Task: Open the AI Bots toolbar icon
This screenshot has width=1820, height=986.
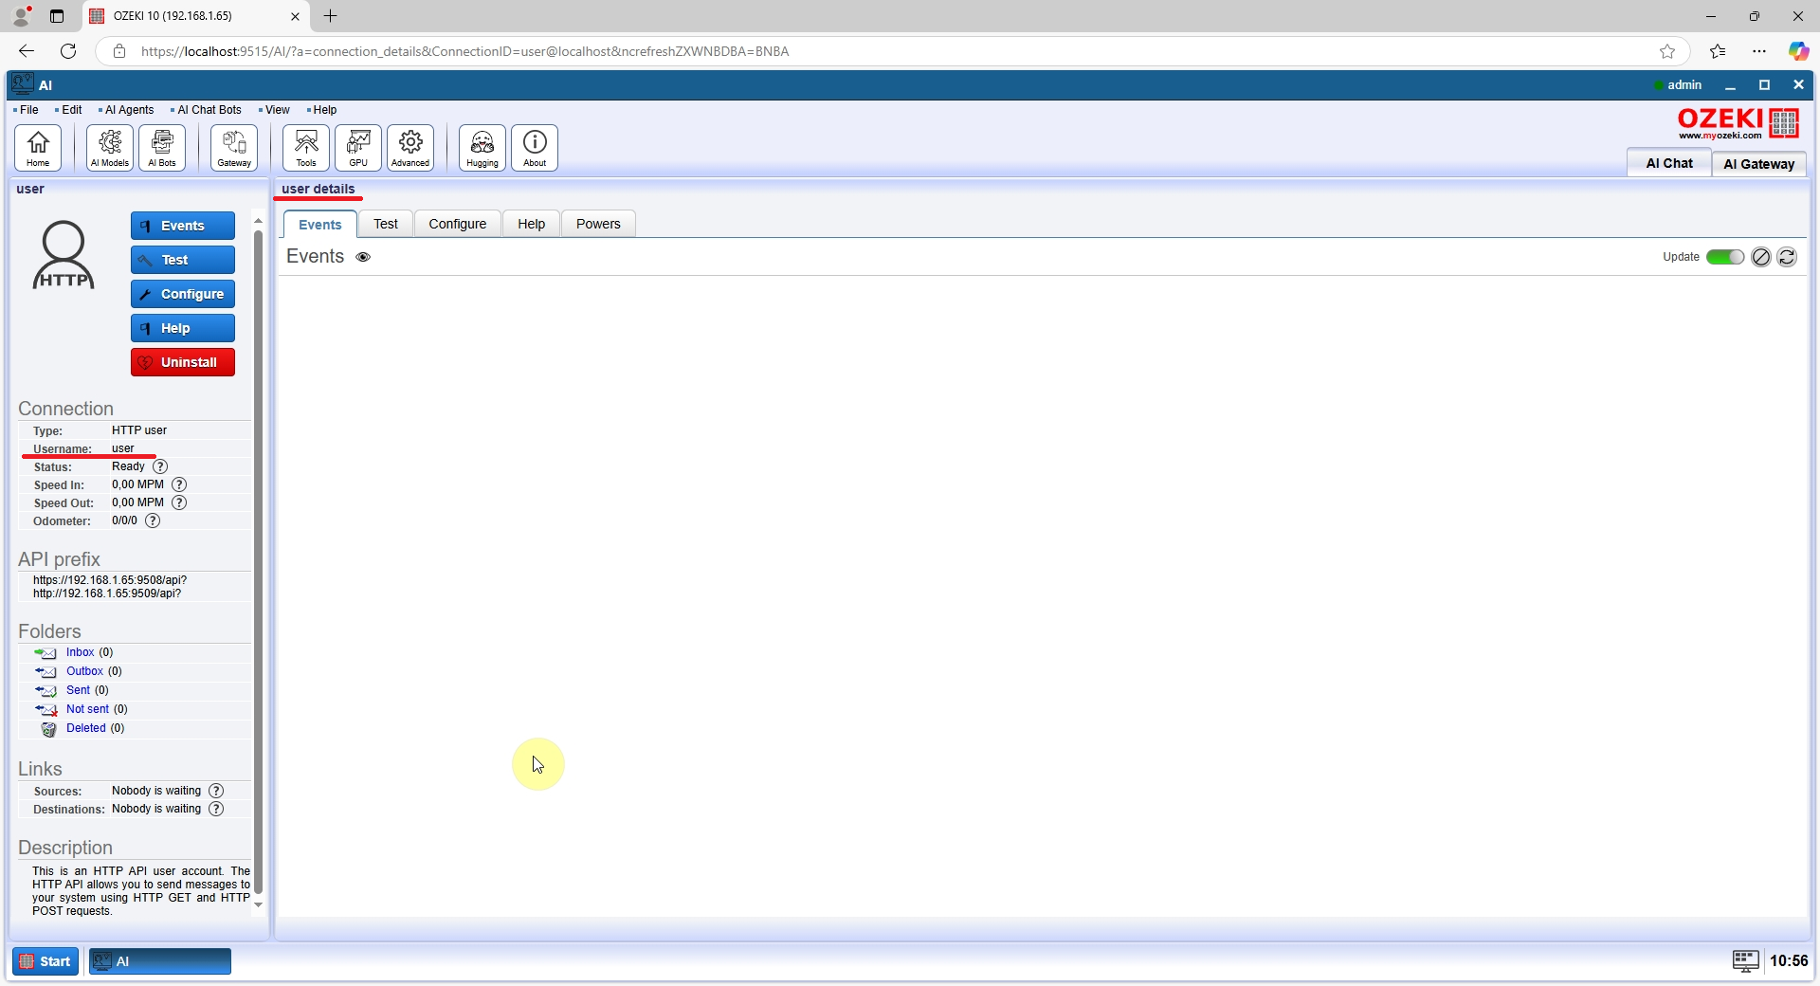Action: coord(162,147)
